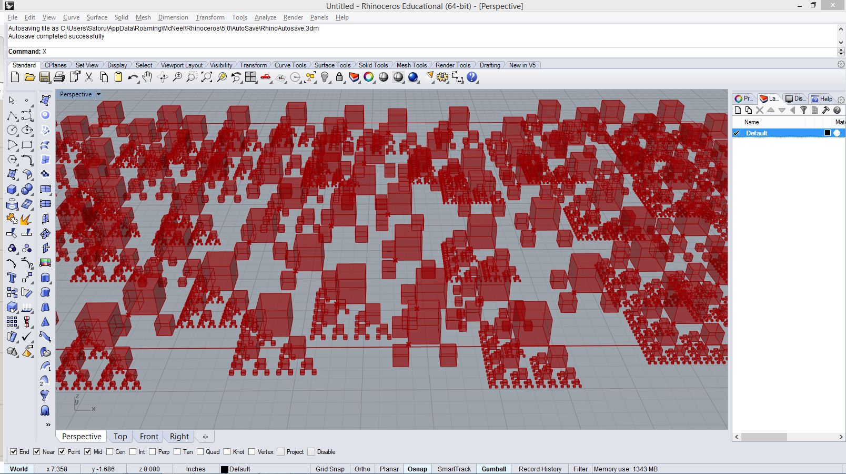Toggle Gumball in the status bar
Viewport: 846px width, 474px height.
click(x=493, y=469)
